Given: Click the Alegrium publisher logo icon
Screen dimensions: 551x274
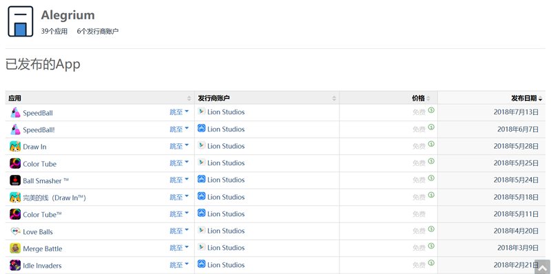Looking at the screenshot, I should tap(21, 21).
